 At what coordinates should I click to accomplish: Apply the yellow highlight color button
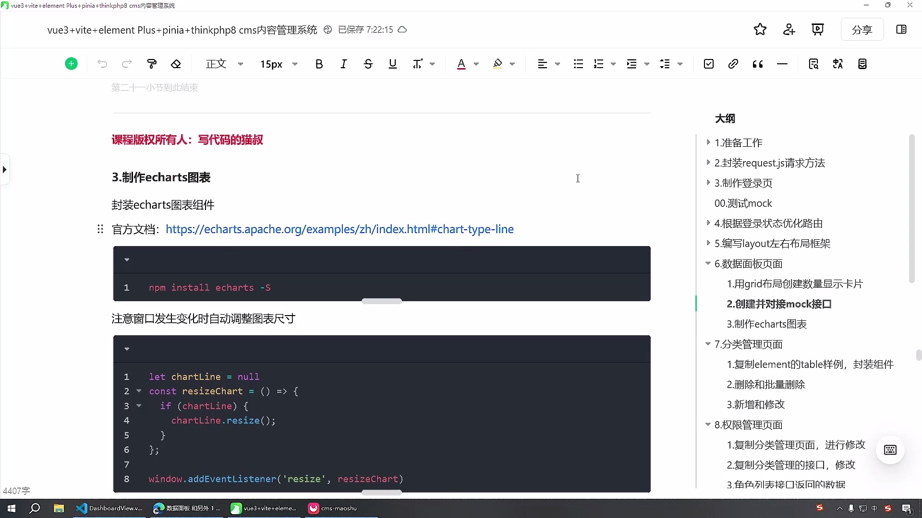click(x=497, y=64)
